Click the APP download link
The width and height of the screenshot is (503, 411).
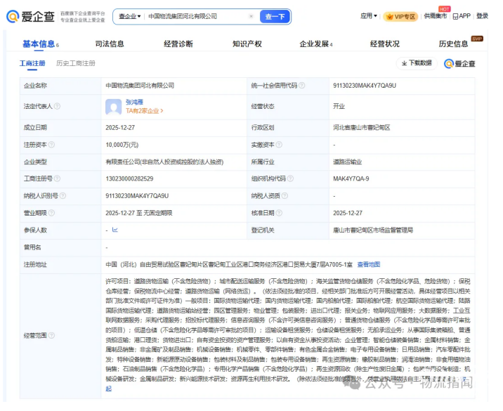462,16
